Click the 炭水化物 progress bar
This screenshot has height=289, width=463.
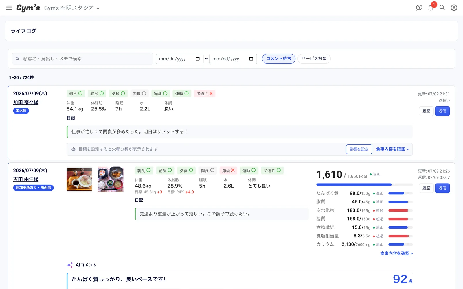point(400,210)
